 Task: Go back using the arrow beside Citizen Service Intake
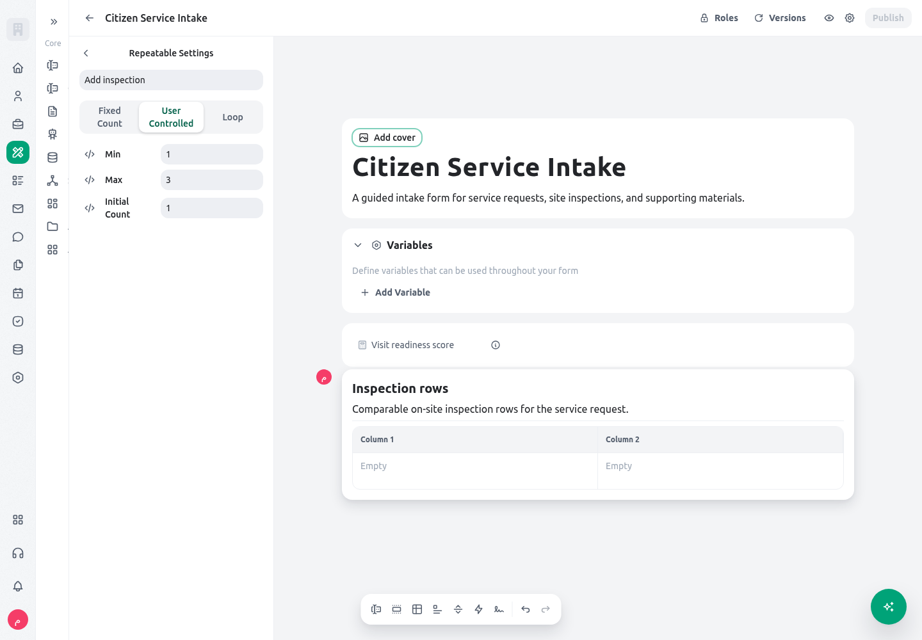point(90,18)
